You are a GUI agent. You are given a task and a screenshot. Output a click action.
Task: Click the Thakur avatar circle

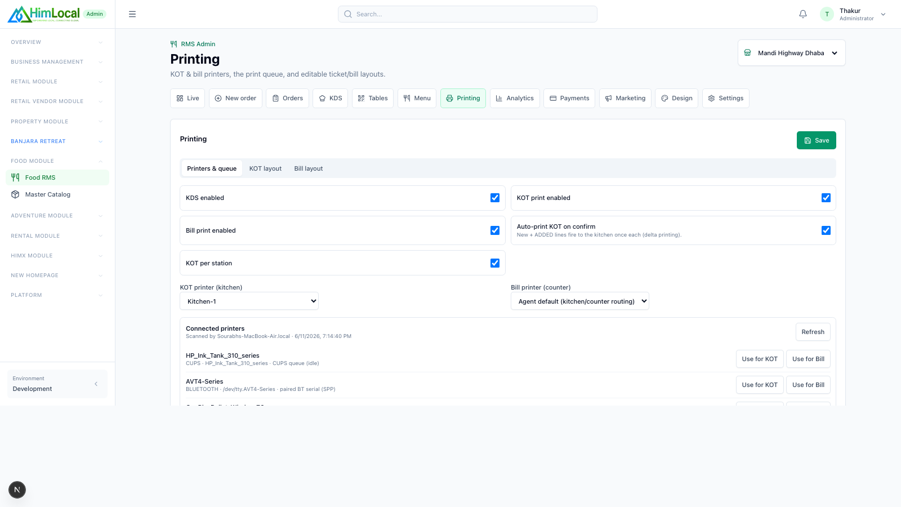tap(827, 14)
